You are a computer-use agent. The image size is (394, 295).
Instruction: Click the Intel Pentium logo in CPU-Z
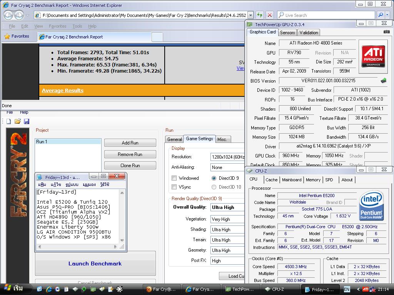pyautogui.click(x=372, y=206)
